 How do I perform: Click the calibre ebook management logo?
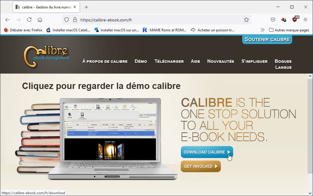click(x=47, y=56)
